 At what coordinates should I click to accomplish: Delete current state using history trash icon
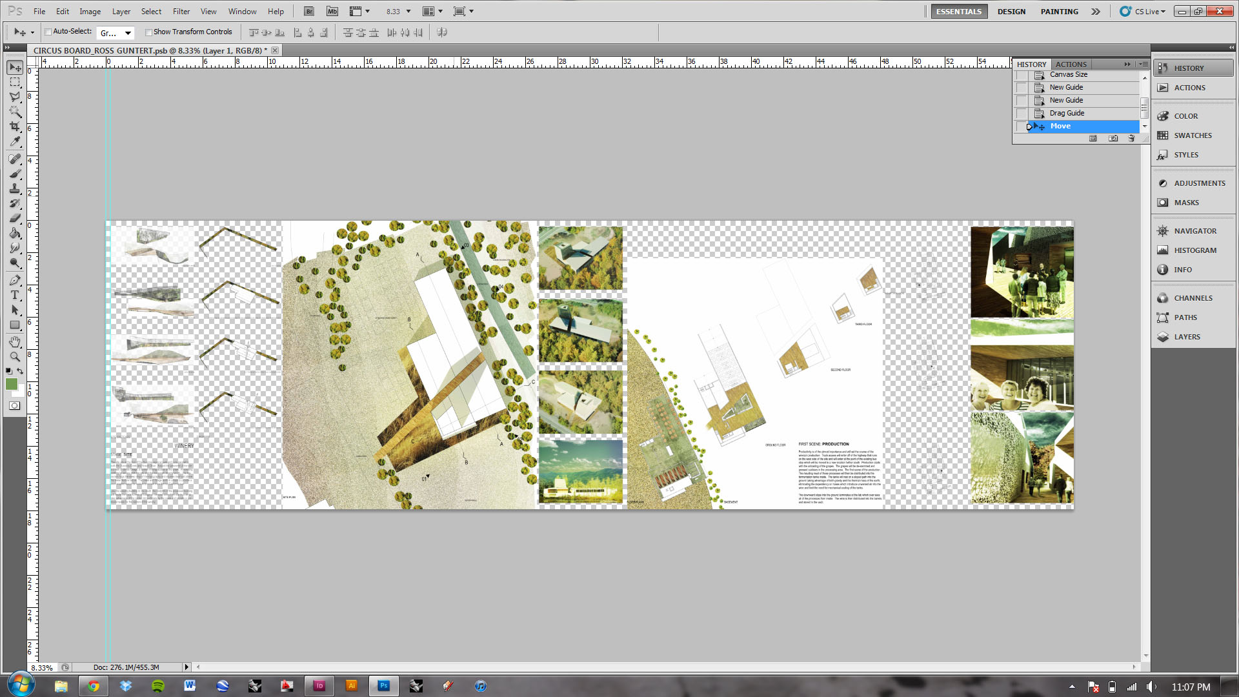(x=1131, y=138)
